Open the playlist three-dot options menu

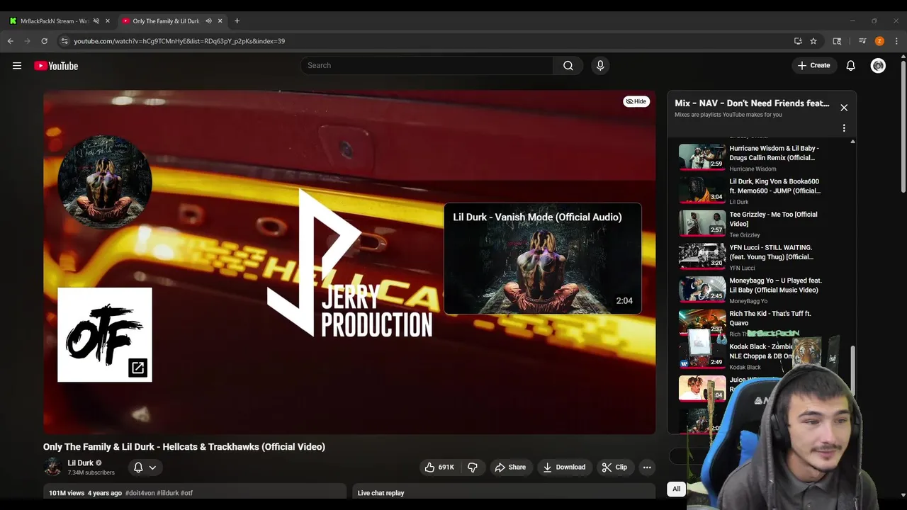(x=844, y=128)
